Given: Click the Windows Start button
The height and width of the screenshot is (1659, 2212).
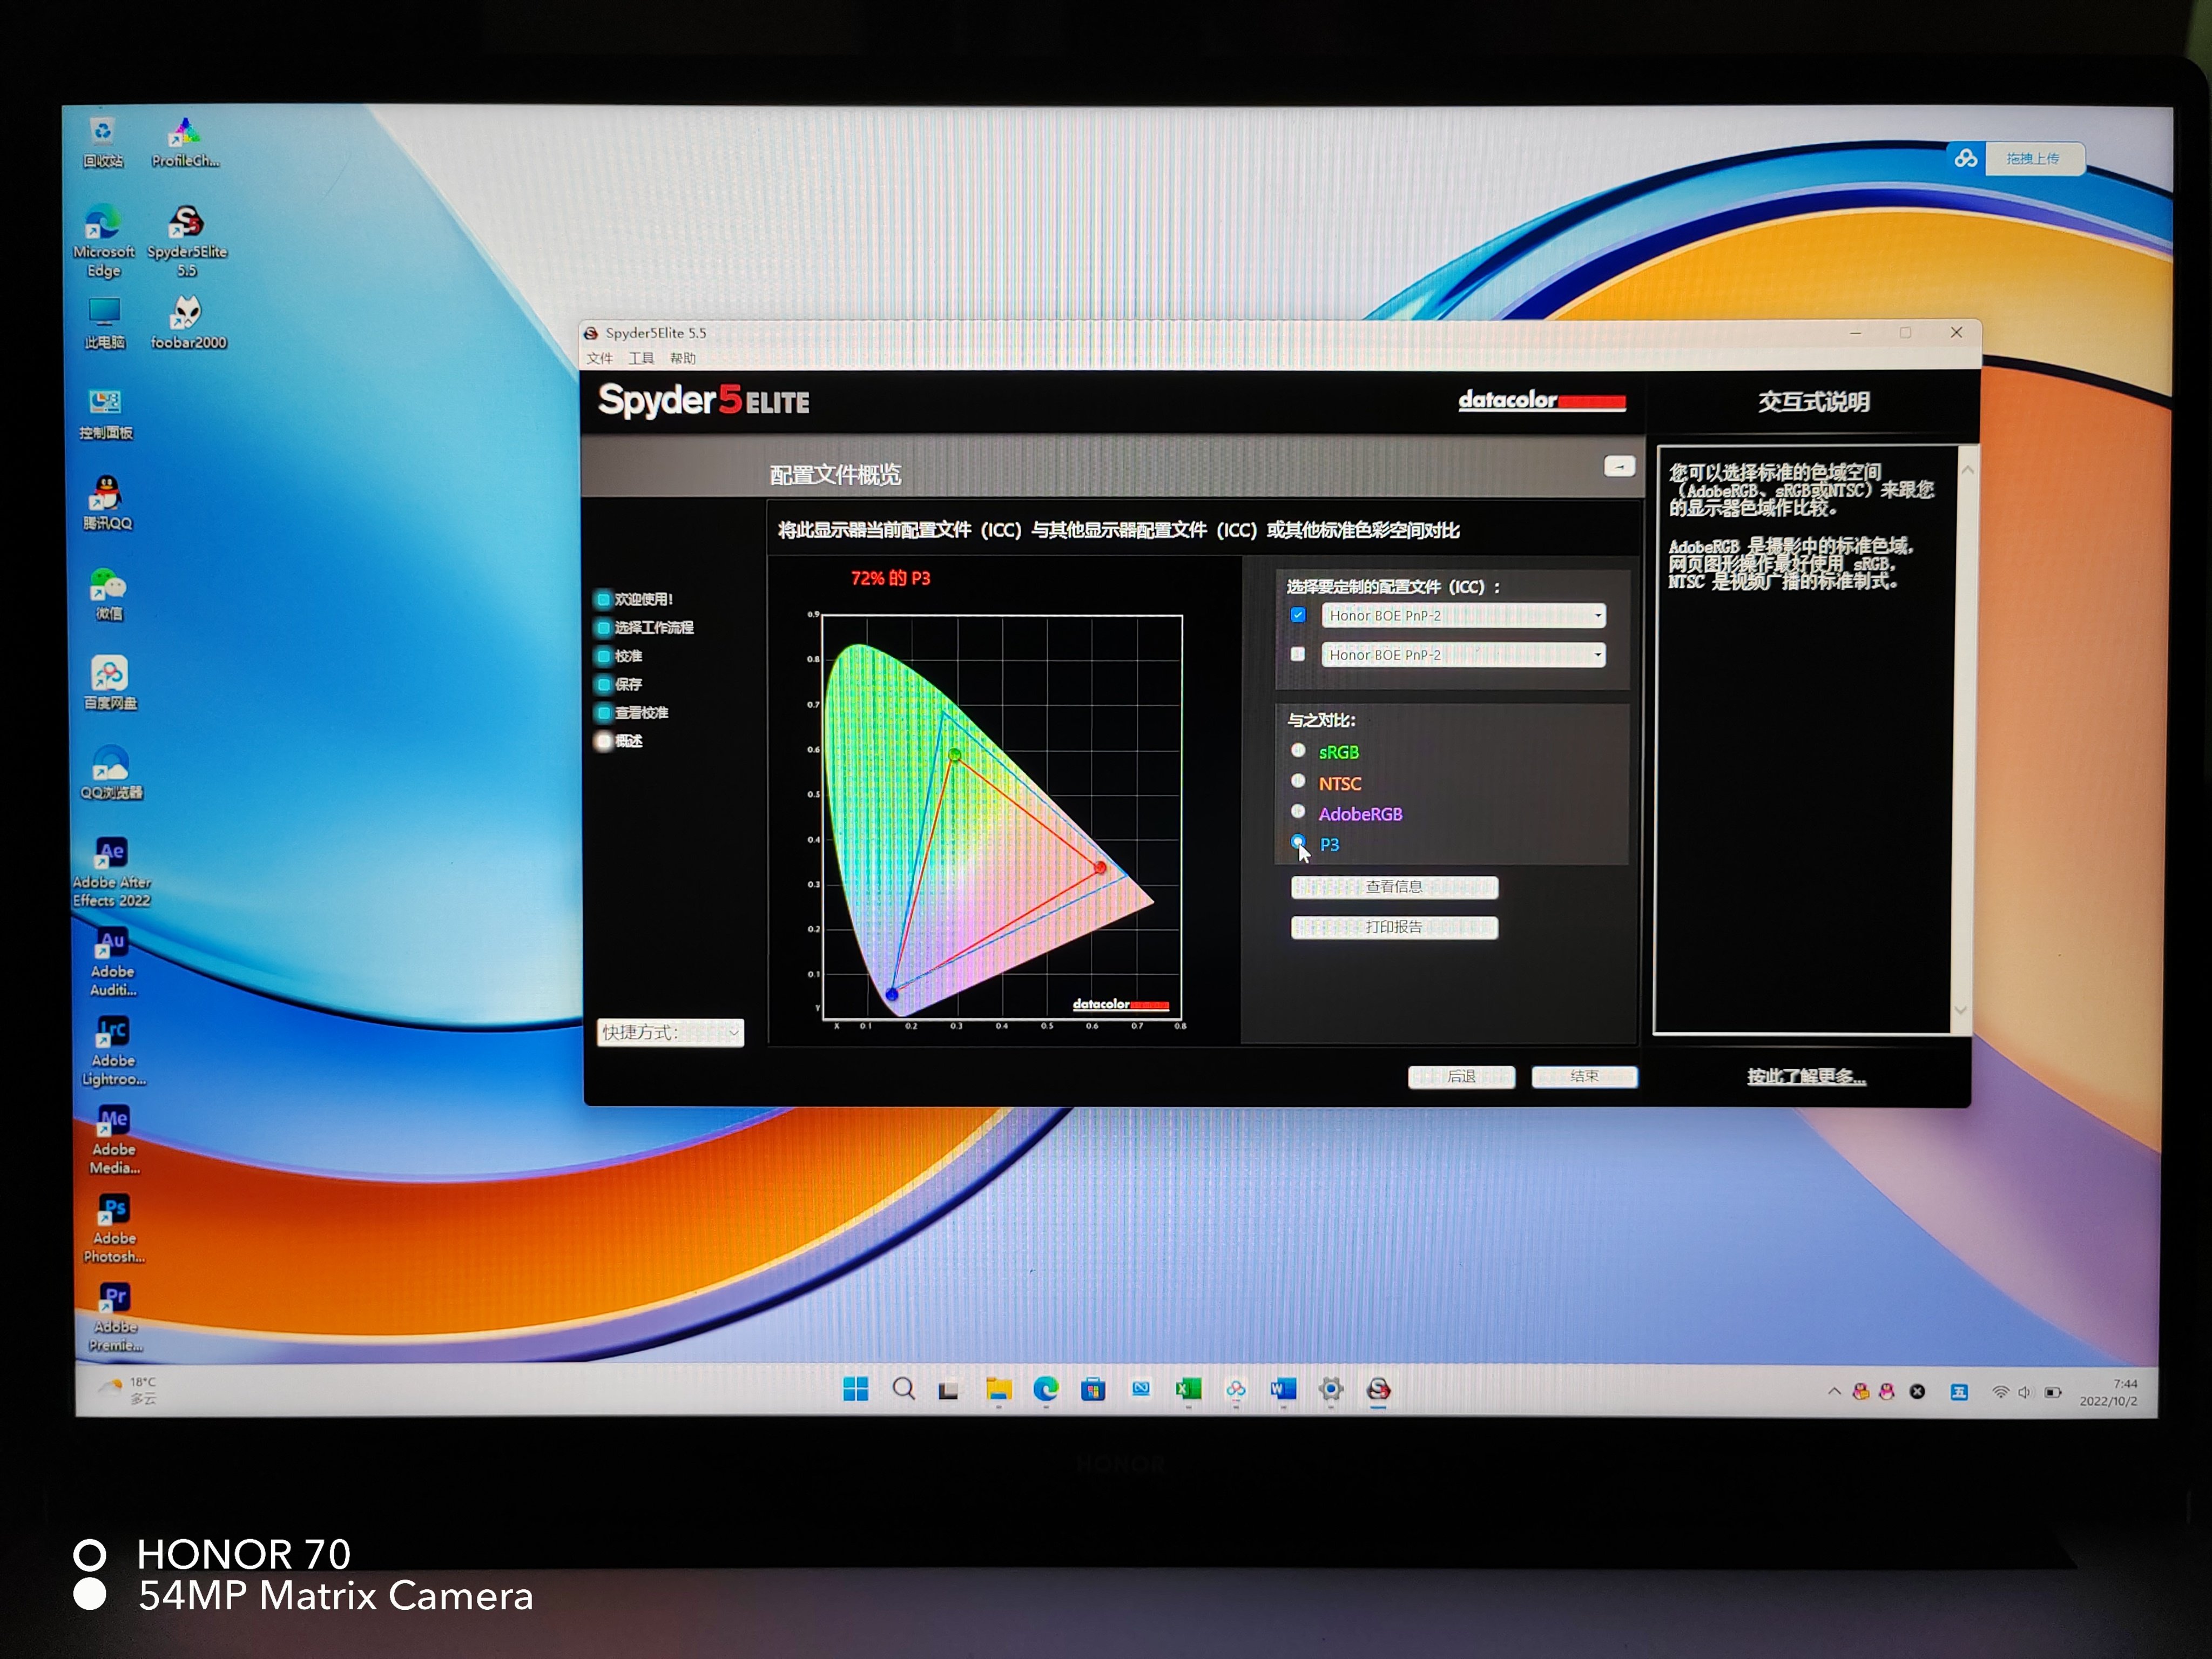Looking at the screenshot, I should click(855, 1389).
